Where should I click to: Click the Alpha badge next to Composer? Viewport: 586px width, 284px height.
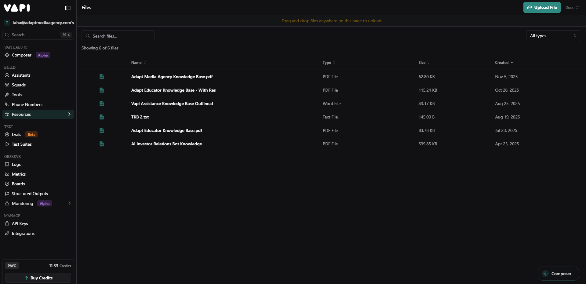coord(43,55)
